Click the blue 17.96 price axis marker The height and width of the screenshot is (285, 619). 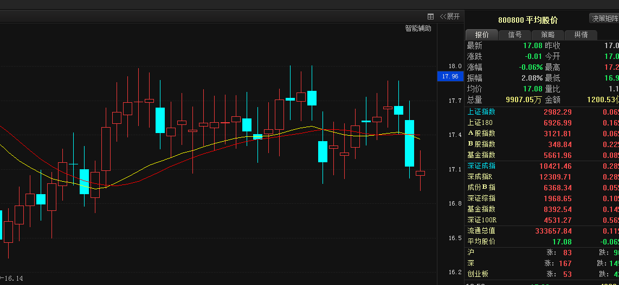tap(450, 76)
